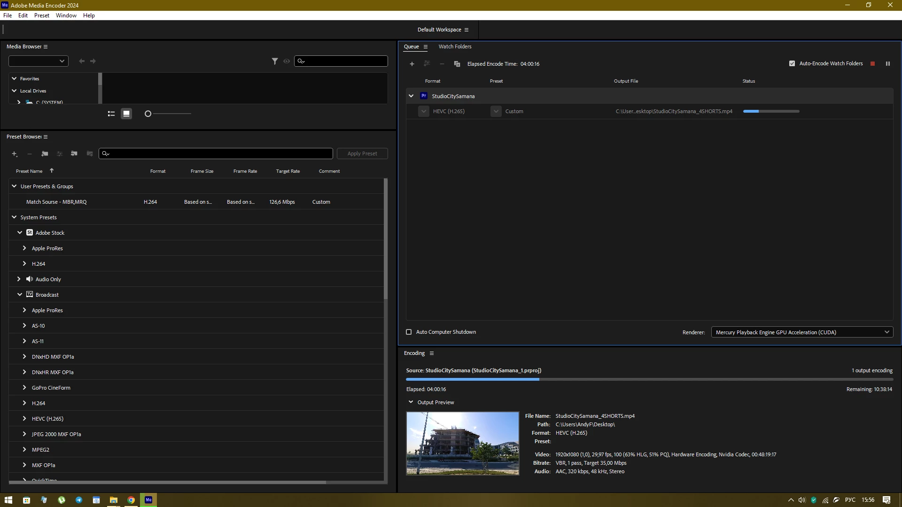The image size is (902, 507).
Task: Enable Auto Computer Shutdown checkbox
Action: 409,332
